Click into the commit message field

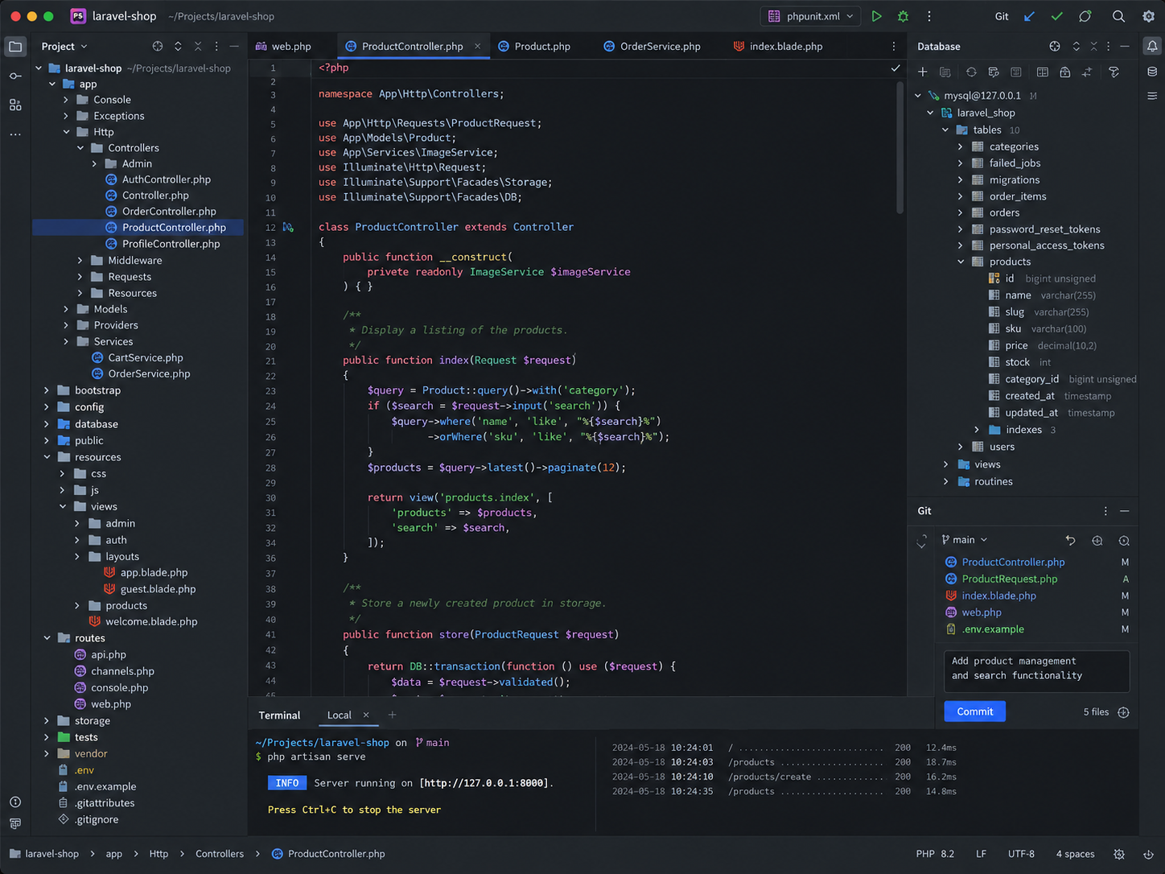pos(1036,671)
